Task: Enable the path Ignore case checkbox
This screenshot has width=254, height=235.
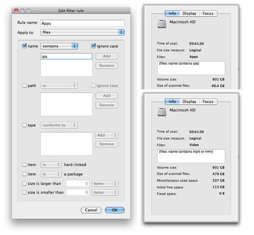Action: pos(94,86)
